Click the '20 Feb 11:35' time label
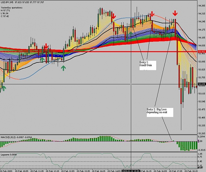Image resolution: width=206 pixels, height=172 pixels. point(37,171)
